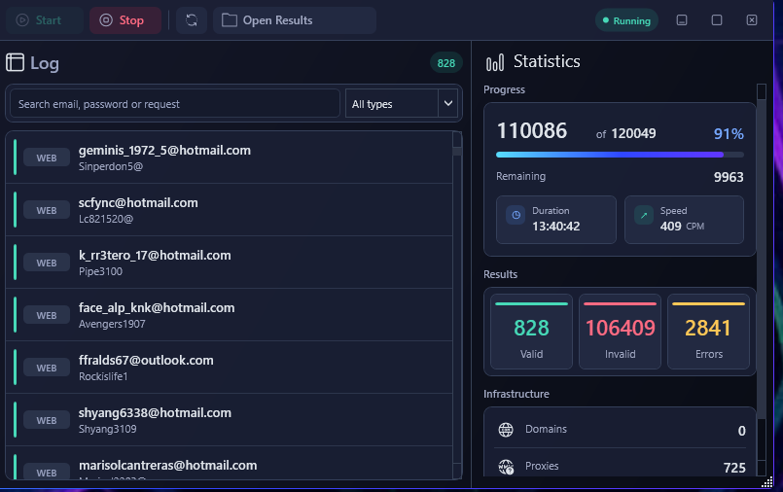Click the green Running status badge
This screenshot has width=783, height=492.
point(626,20)
